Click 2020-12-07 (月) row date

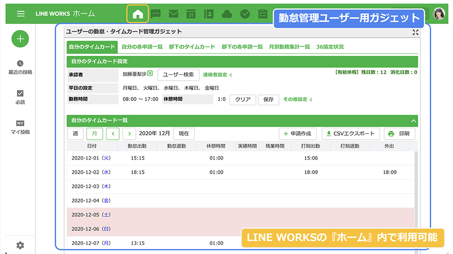91,243
